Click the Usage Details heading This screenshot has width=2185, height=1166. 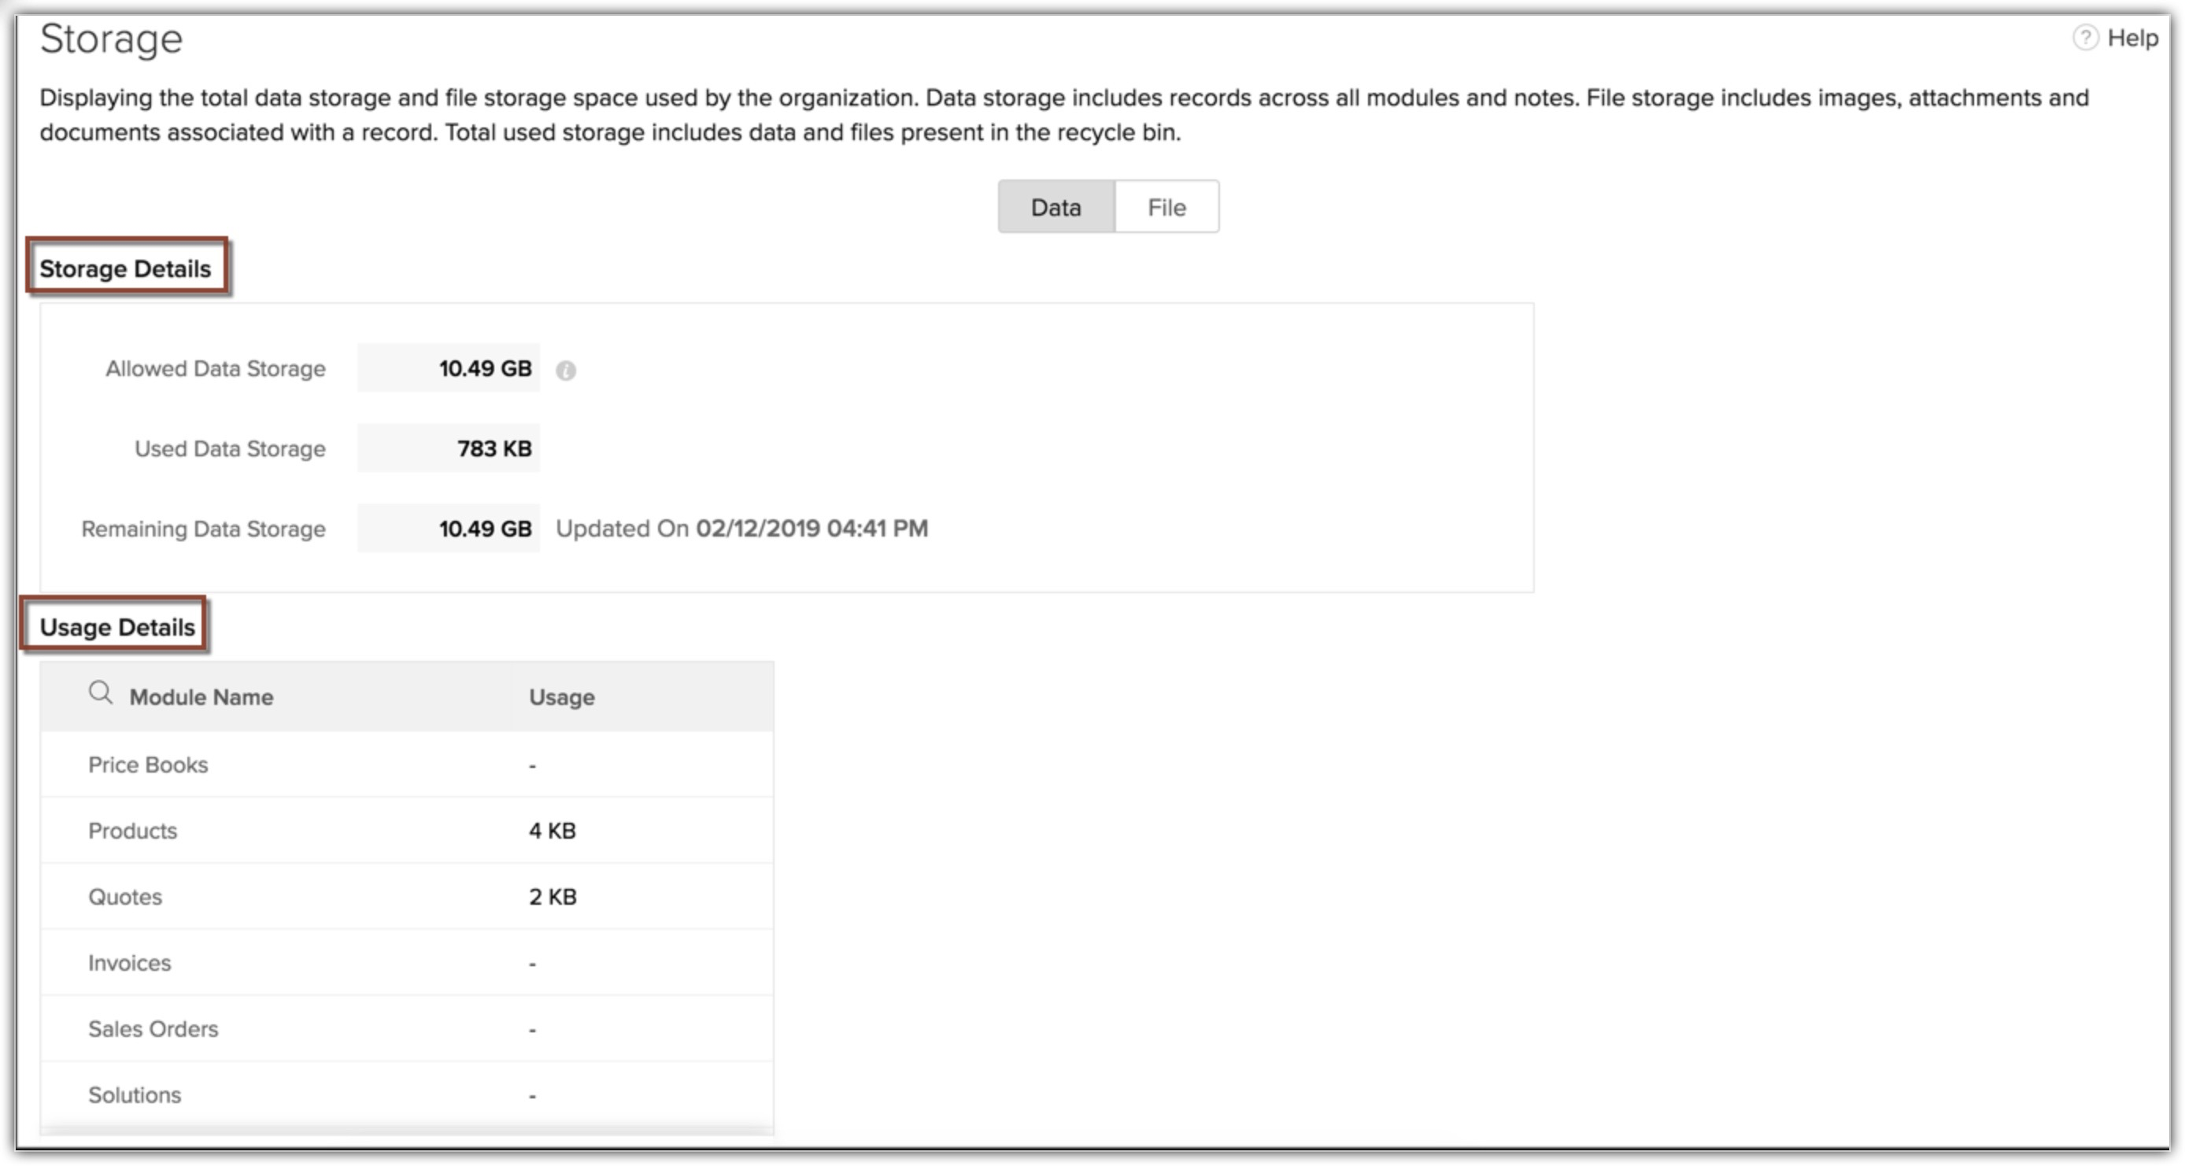pos(117,628)
